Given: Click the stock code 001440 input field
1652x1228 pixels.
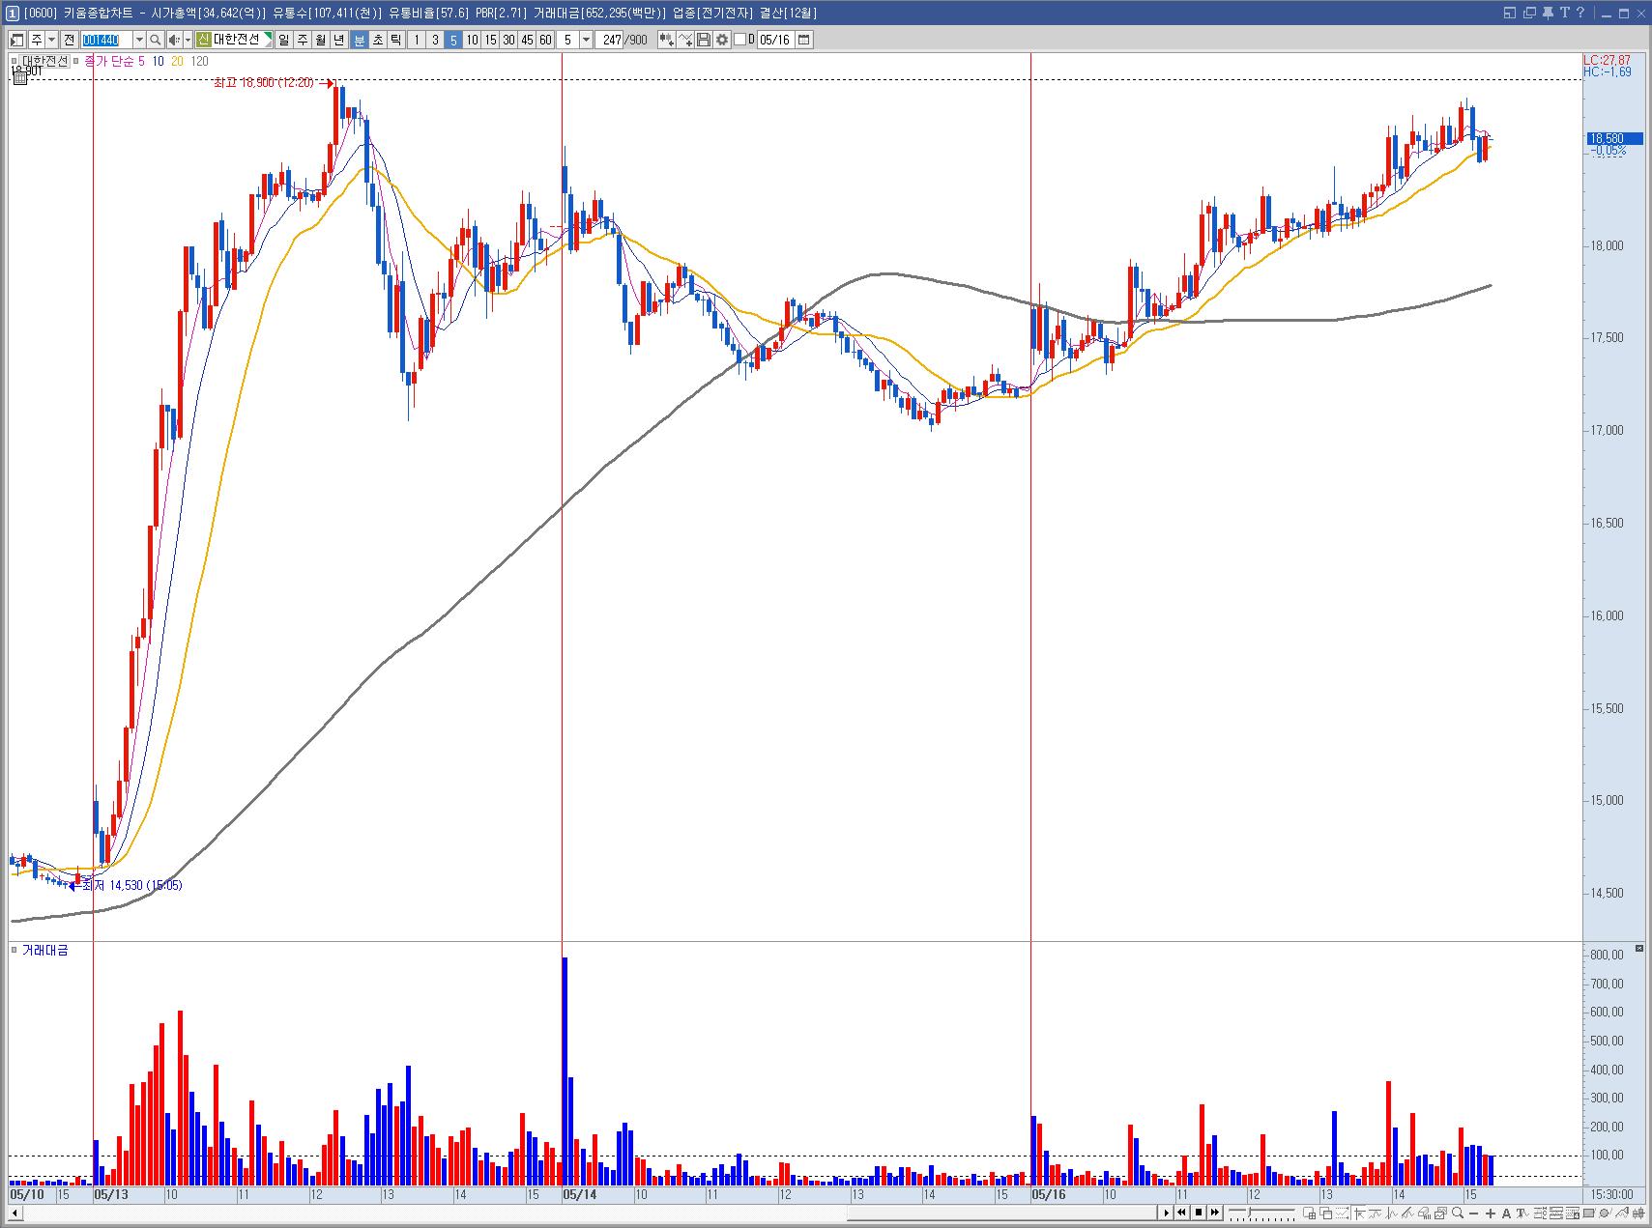Looking at the screenshot, I should (x=106, y=40).
